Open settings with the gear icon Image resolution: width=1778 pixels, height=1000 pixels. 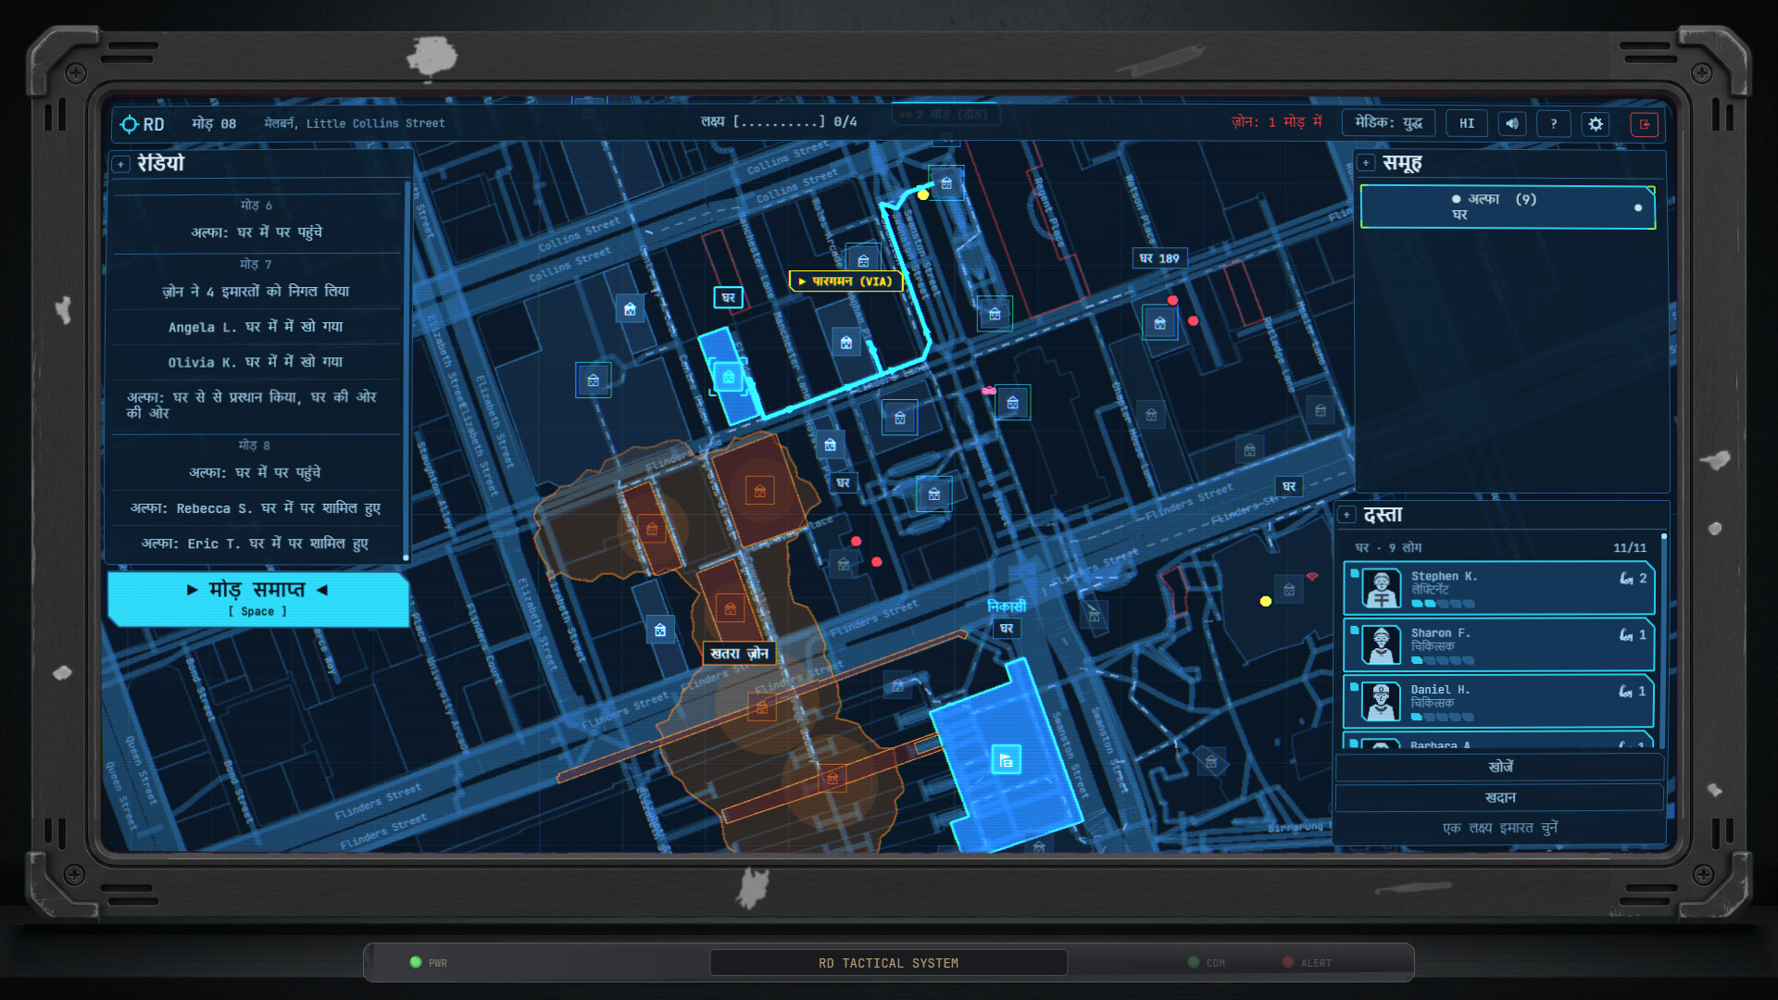(x=1596, y=124)
